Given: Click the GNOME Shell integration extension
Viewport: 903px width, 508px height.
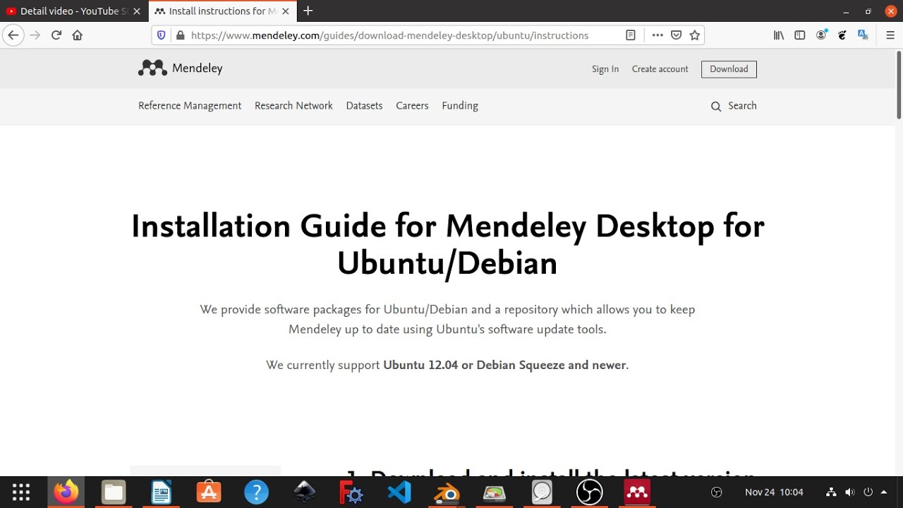Looking at the screenshot, I should pos(842,35).
